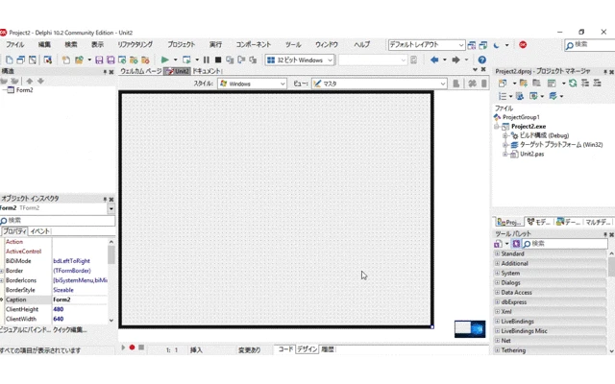Expand the Additional palette category
The image size is (615, 384).
click(498, 264)
